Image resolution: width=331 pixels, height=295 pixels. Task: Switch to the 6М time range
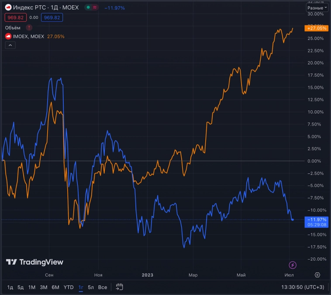point(55,287)
